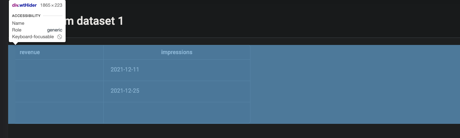The height and width of the screenshot is (138, 460).
Task: Select empty revenue cell beside 2021-12-11
Action: [59, 70]
